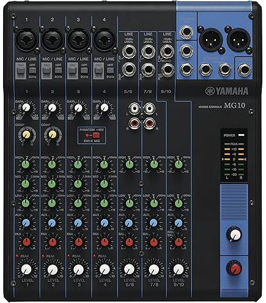Click the channel 2 yellow COMP knob
The height and width of the screenshot is (303, 266).
point(53,135)
